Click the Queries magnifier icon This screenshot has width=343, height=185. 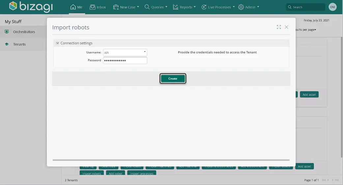[147, 7]
